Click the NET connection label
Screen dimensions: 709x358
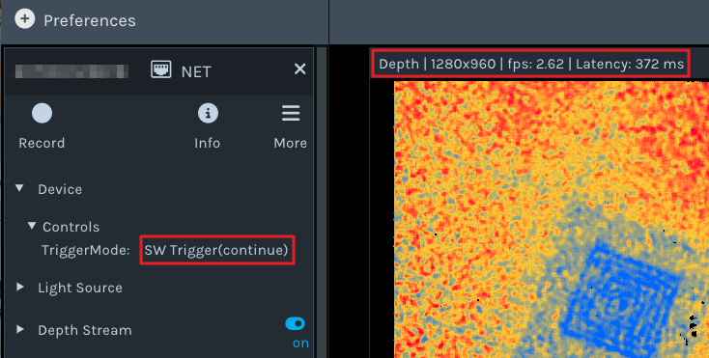(196, 71)
